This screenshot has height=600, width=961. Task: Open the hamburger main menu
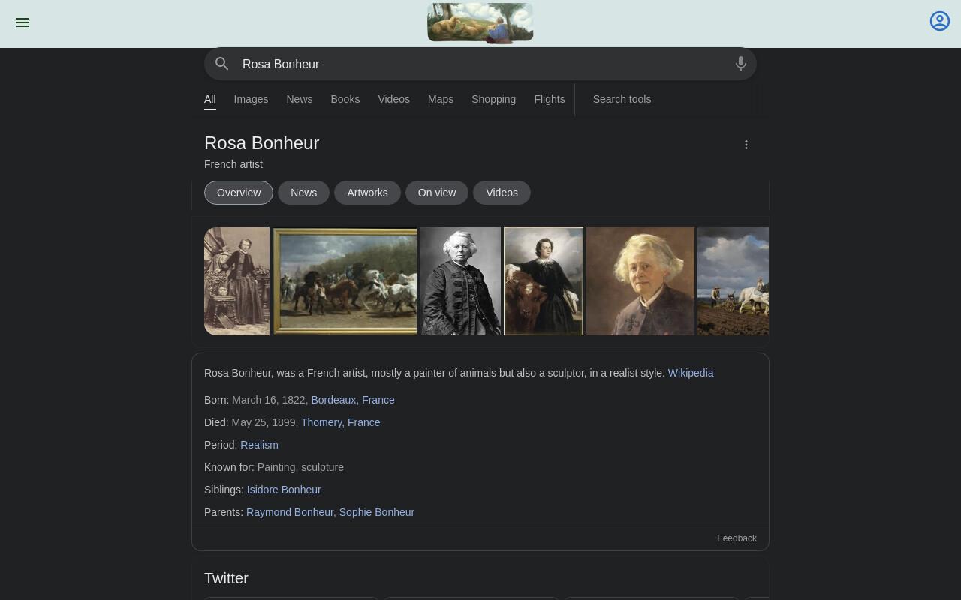point(23,22)
